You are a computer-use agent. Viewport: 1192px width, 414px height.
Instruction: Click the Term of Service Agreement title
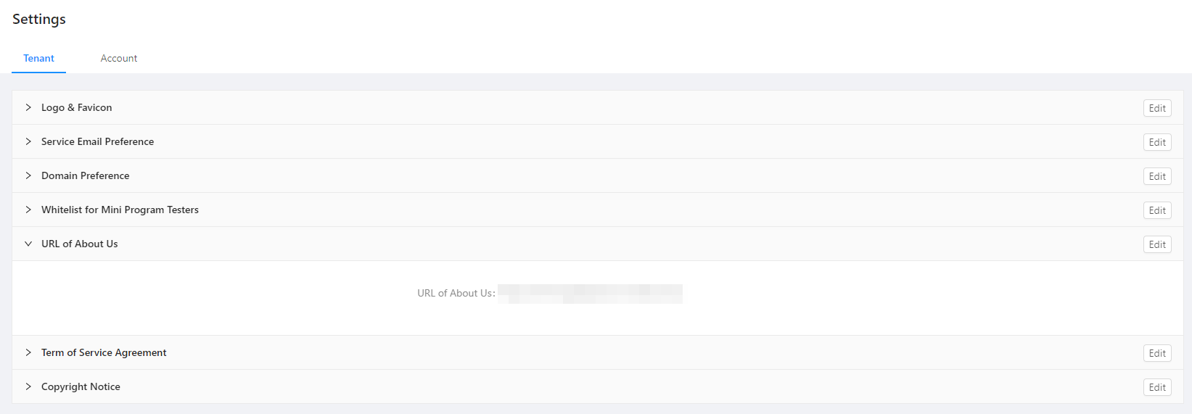click(104, 352)
